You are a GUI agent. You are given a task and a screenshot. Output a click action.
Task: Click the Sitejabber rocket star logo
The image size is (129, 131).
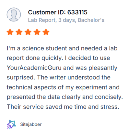click(x=11, y=124)
